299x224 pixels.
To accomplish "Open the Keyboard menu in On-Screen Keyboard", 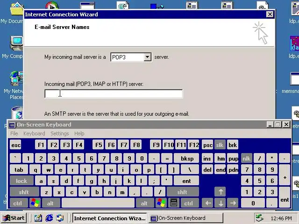I will pos(34,133).
